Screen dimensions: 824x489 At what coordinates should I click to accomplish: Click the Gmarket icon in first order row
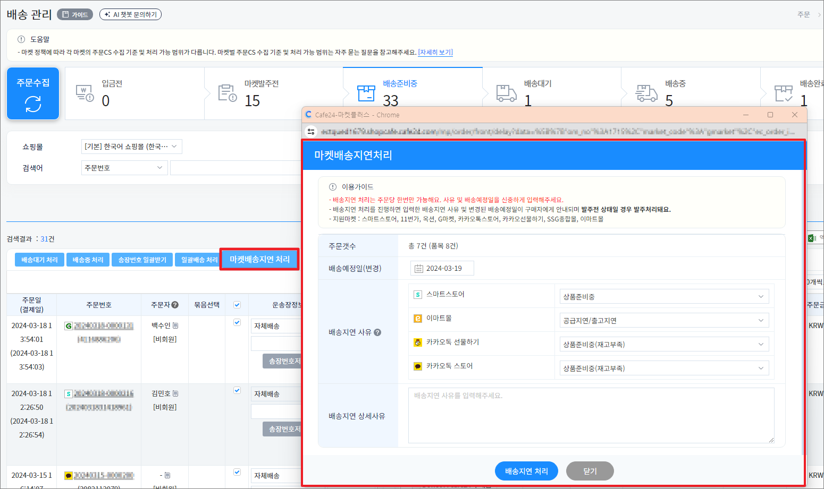pos(68,326)
